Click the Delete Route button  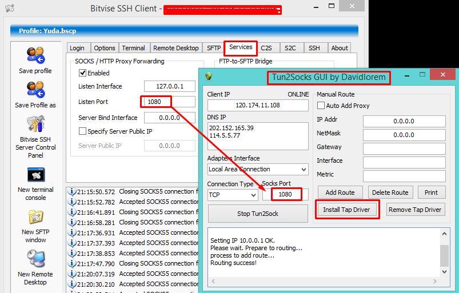coord(390,192)
